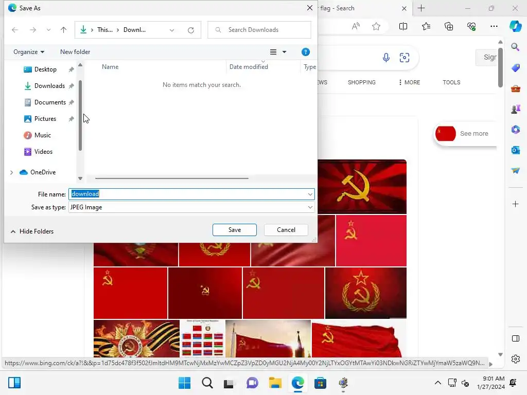
Task: Open the Favorites list
Action: pyautogui.click(x=426, y=26)
